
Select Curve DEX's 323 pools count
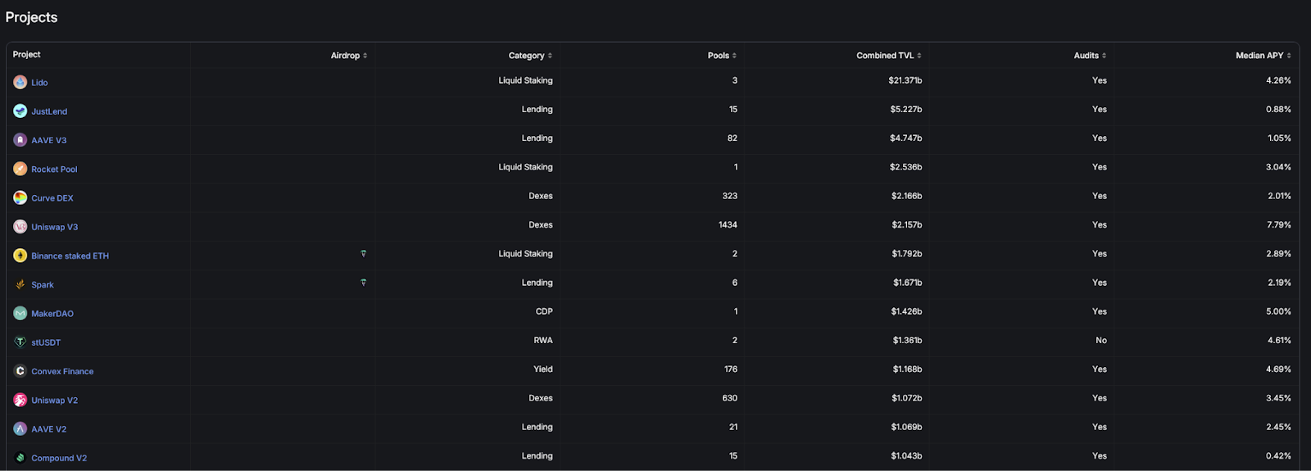pyautogui.click(x=730, y=196)
